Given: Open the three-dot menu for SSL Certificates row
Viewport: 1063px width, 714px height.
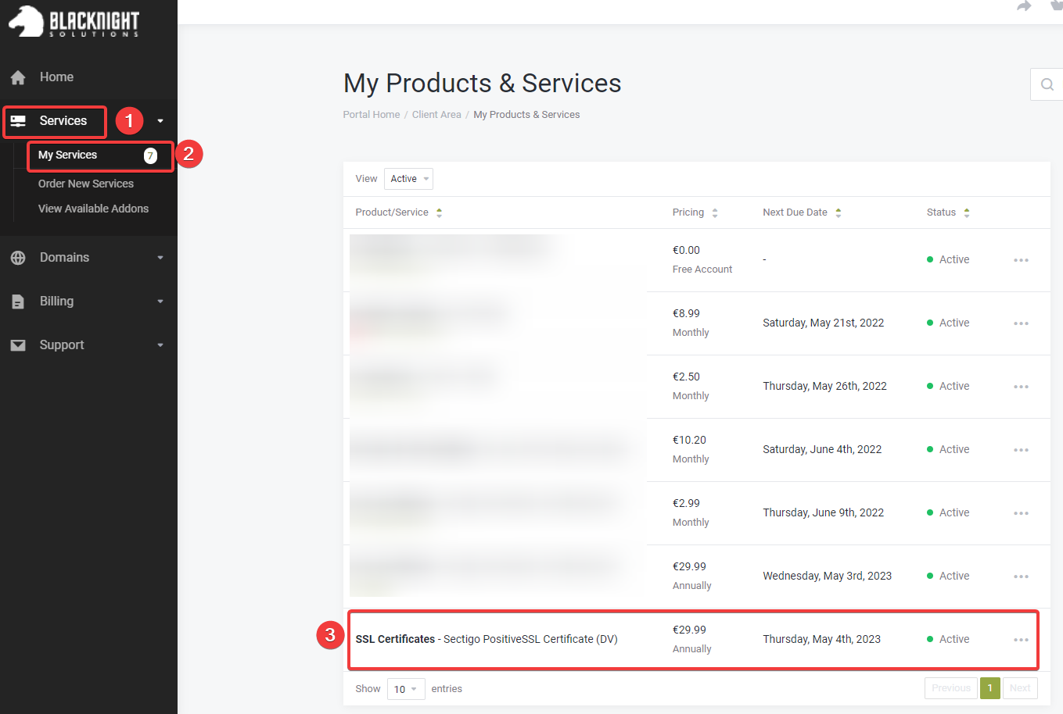Looking at the screenshot, I should [x=1021, y=640].
